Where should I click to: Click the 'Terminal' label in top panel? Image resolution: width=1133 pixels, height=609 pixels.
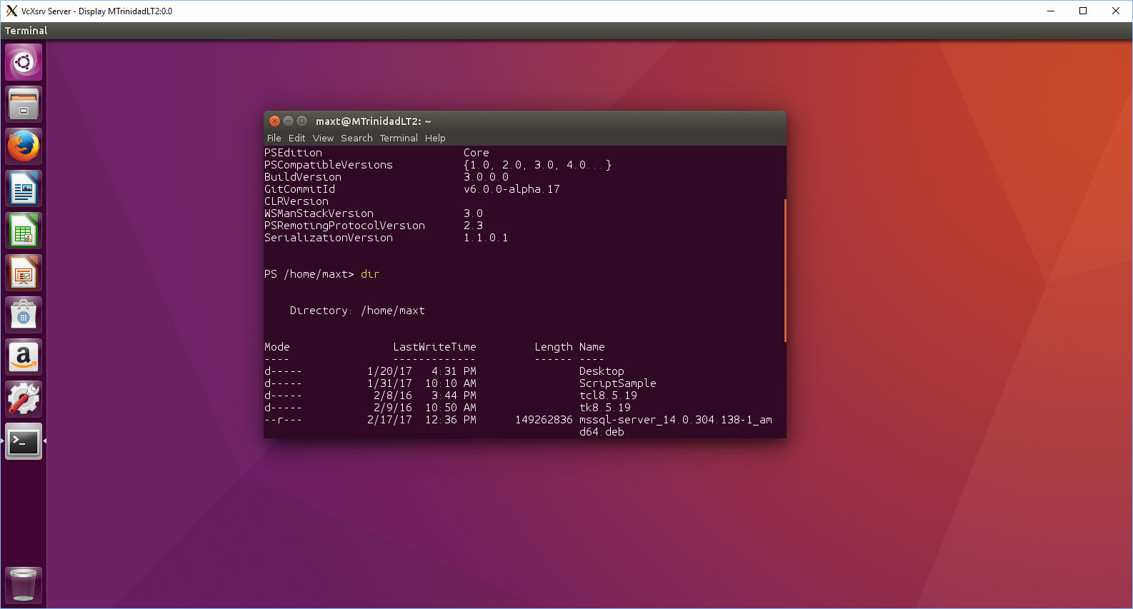26,31
